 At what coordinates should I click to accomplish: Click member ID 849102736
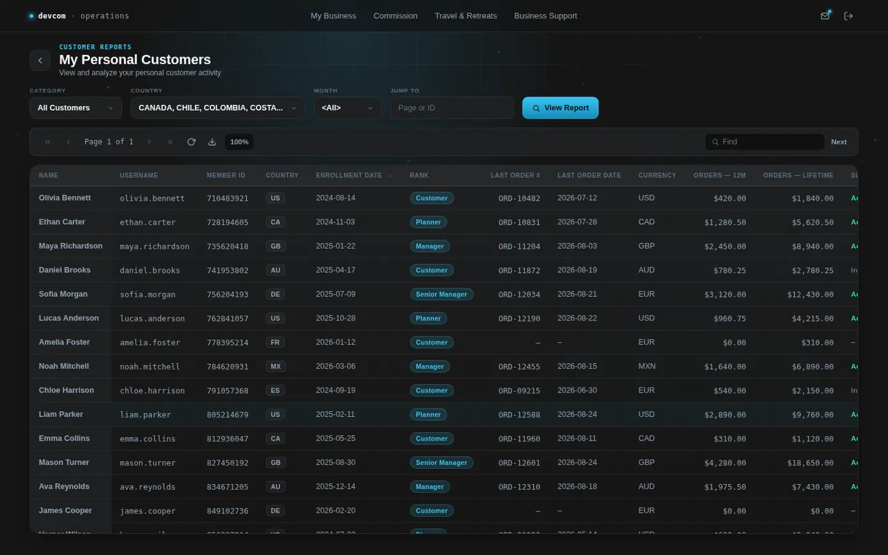(x=228, y=511)
